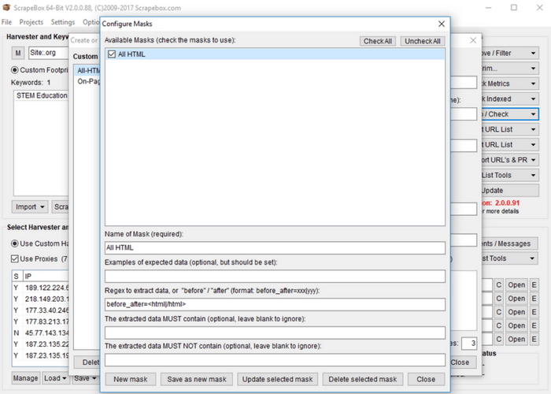Toggle the All HTML mask checkbox
Image resolution: width=551 pixels, height=394 pixels.
(x=112, y=54)
